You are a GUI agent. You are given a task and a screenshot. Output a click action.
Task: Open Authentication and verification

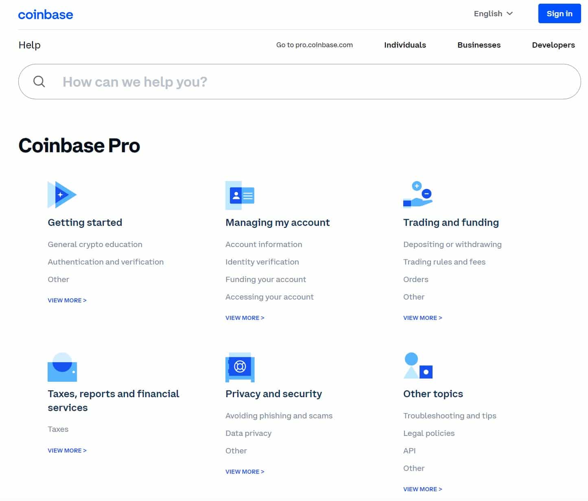[x=106, y=262]
